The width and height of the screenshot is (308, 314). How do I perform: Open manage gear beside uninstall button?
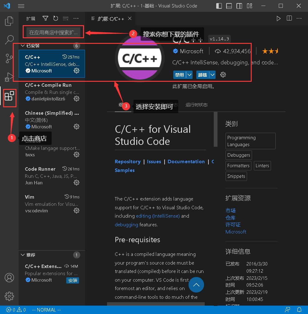(223, 75)
